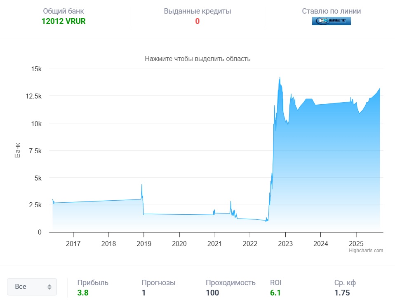
Task: Click the Прогнозы count 1
Action: coord(143,293)
